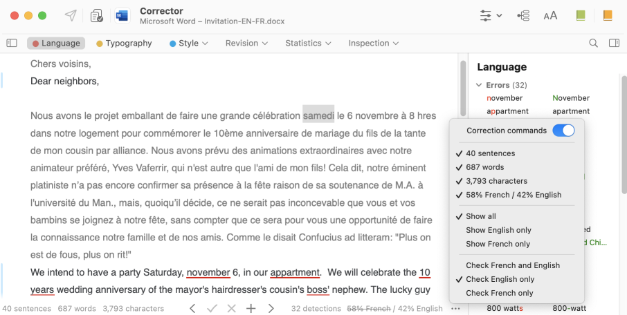This screenshot has height=315, width=627.
Task: Select the Typography tab
Action: [124, 43]
